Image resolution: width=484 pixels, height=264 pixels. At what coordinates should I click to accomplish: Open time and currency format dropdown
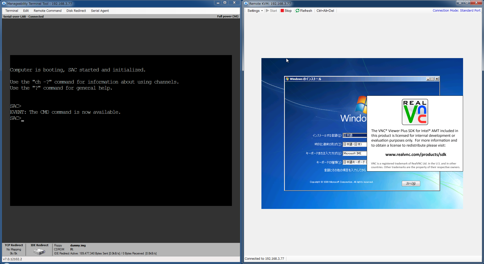(x=355, y=144)
